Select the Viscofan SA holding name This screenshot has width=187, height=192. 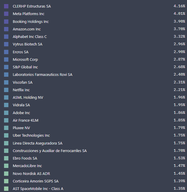[x=23, y=83]
